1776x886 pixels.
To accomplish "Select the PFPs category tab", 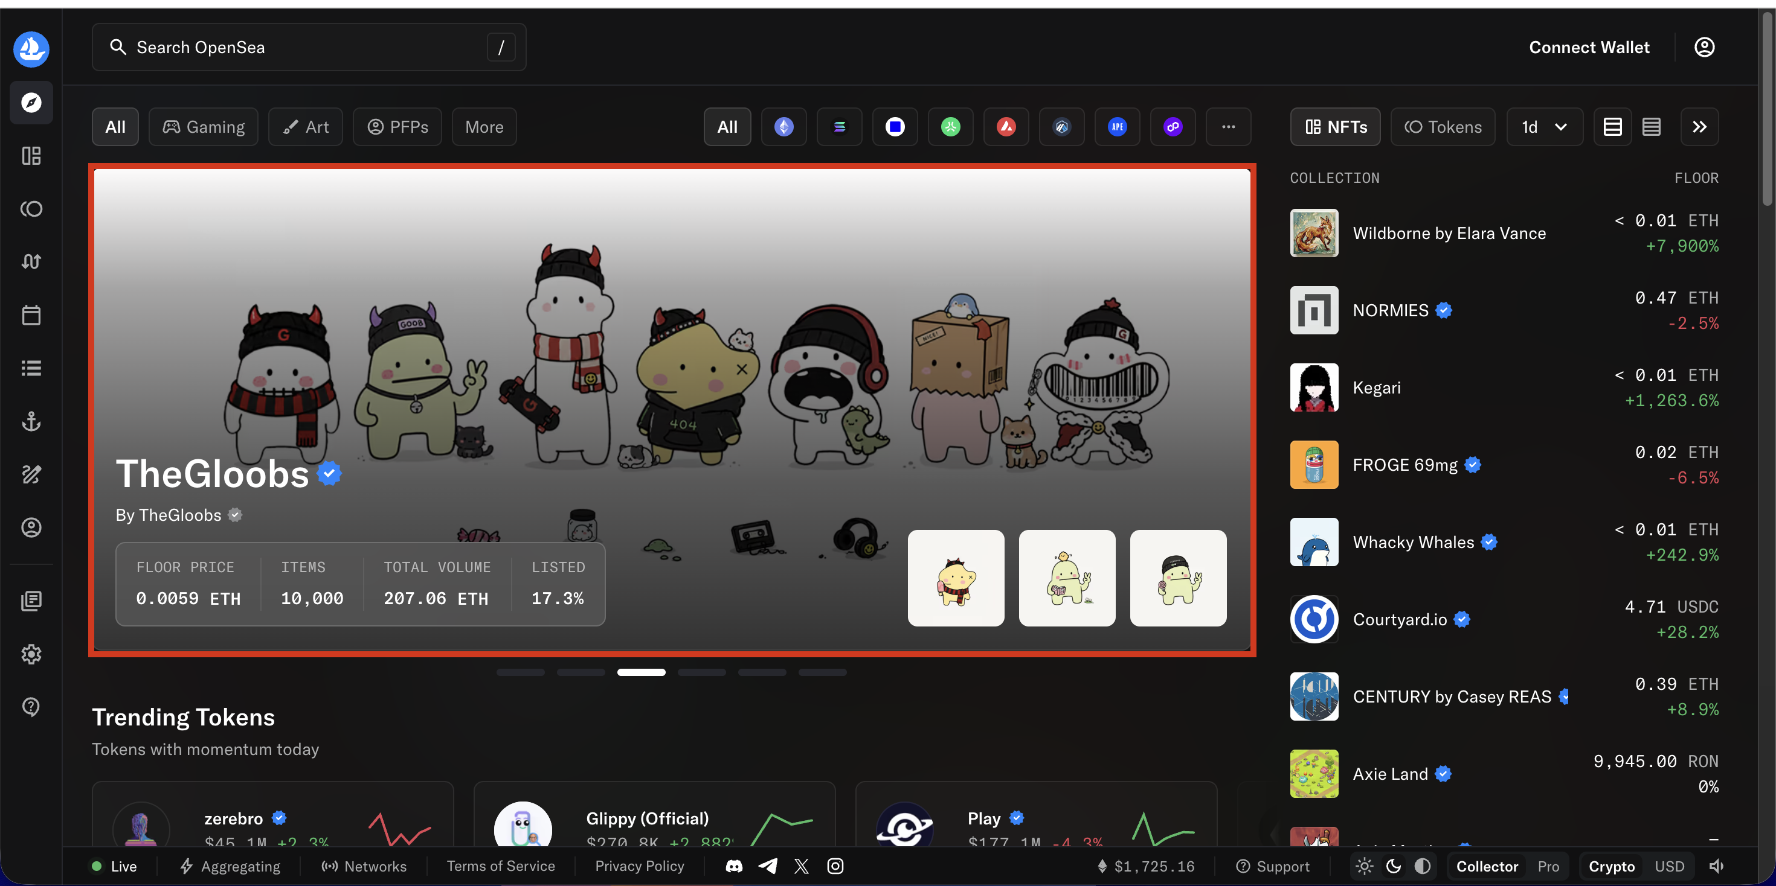I will tap(397, 127).
